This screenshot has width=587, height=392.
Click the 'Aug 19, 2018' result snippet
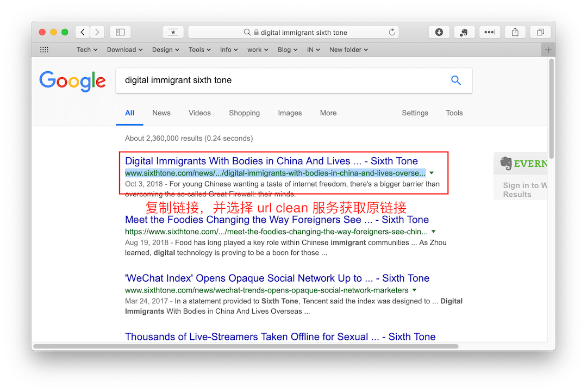coord(286,247)
